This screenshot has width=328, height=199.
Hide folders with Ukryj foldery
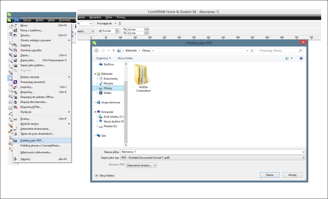point(105,176)
